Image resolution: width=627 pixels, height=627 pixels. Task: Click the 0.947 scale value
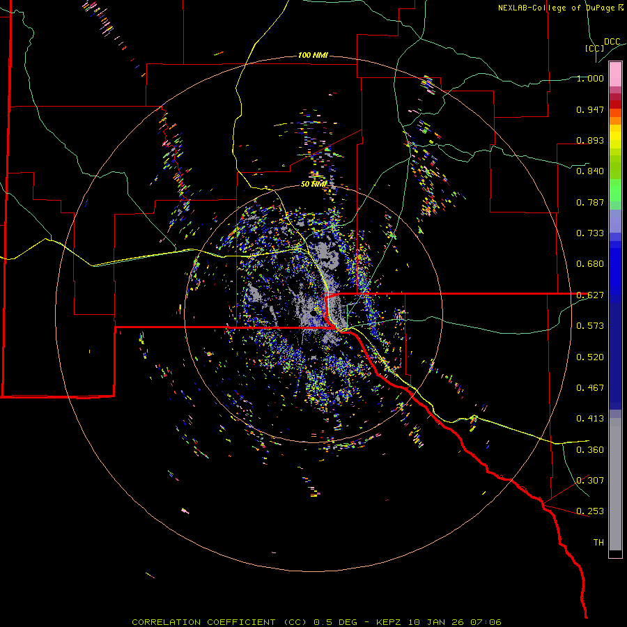tap(590, 109)
